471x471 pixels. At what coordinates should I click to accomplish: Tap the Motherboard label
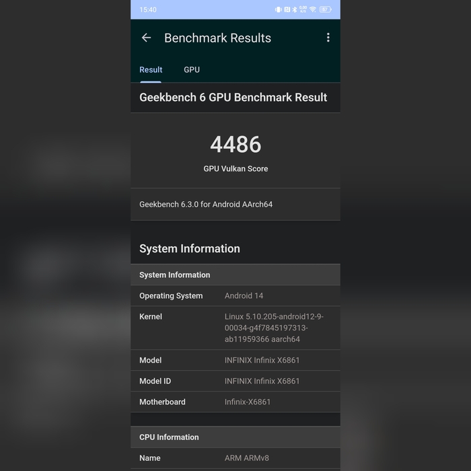click(162, 402)
